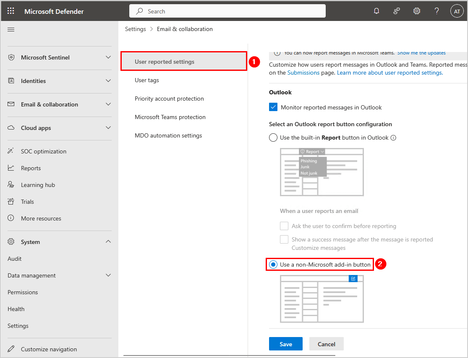Screen dimensions: 468x358
Task: Click the Save button
Action: point(286,344)
